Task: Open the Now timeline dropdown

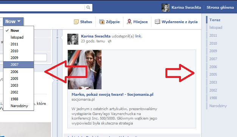Action: [13, 22]
